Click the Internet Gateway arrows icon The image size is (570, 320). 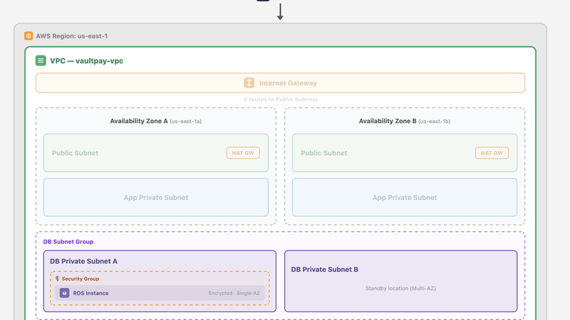pyautogui.click(x=249, y=82)
